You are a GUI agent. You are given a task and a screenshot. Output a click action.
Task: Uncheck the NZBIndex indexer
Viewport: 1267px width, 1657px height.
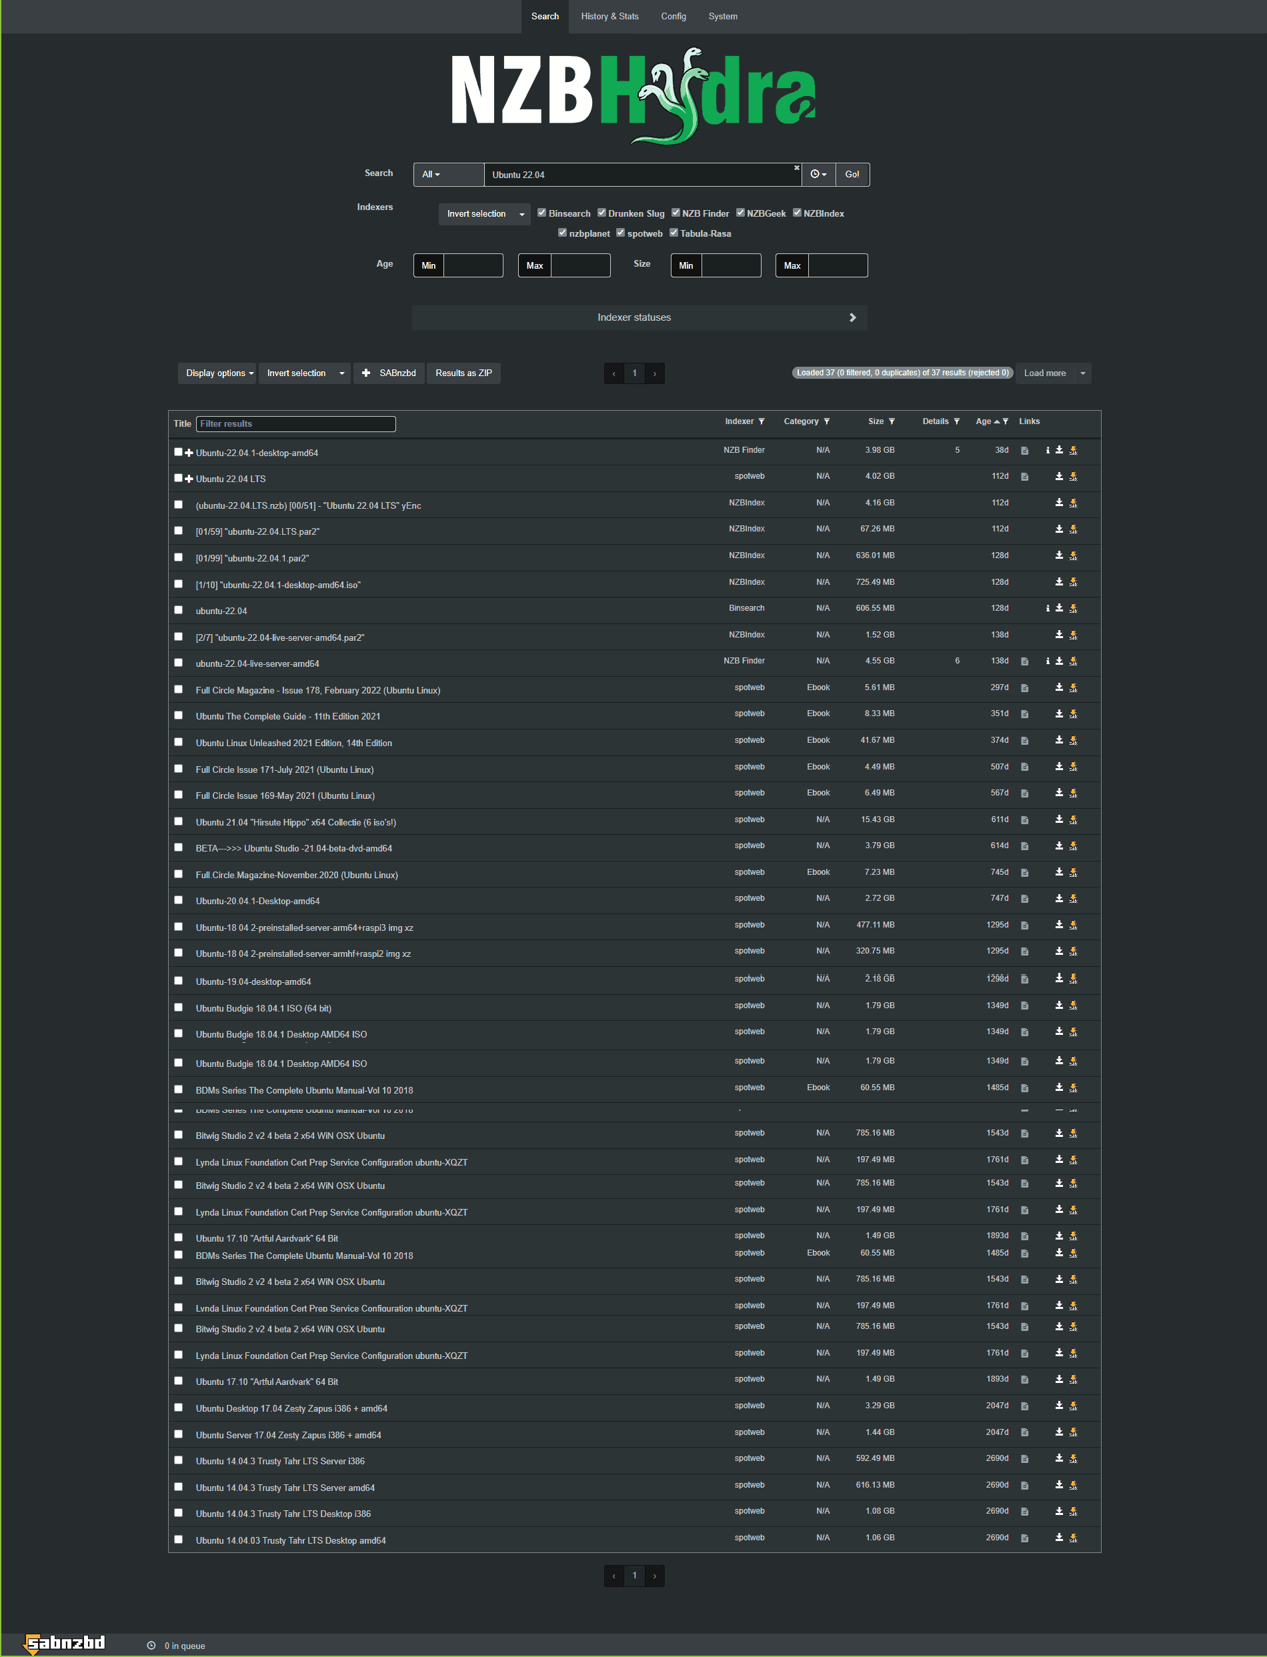pyautogui.click(x=797, y=213)
